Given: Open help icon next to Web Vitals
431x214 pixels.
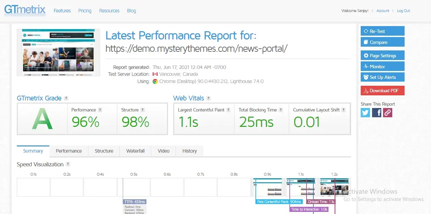Looking at the screenshot, I should 208,98.
